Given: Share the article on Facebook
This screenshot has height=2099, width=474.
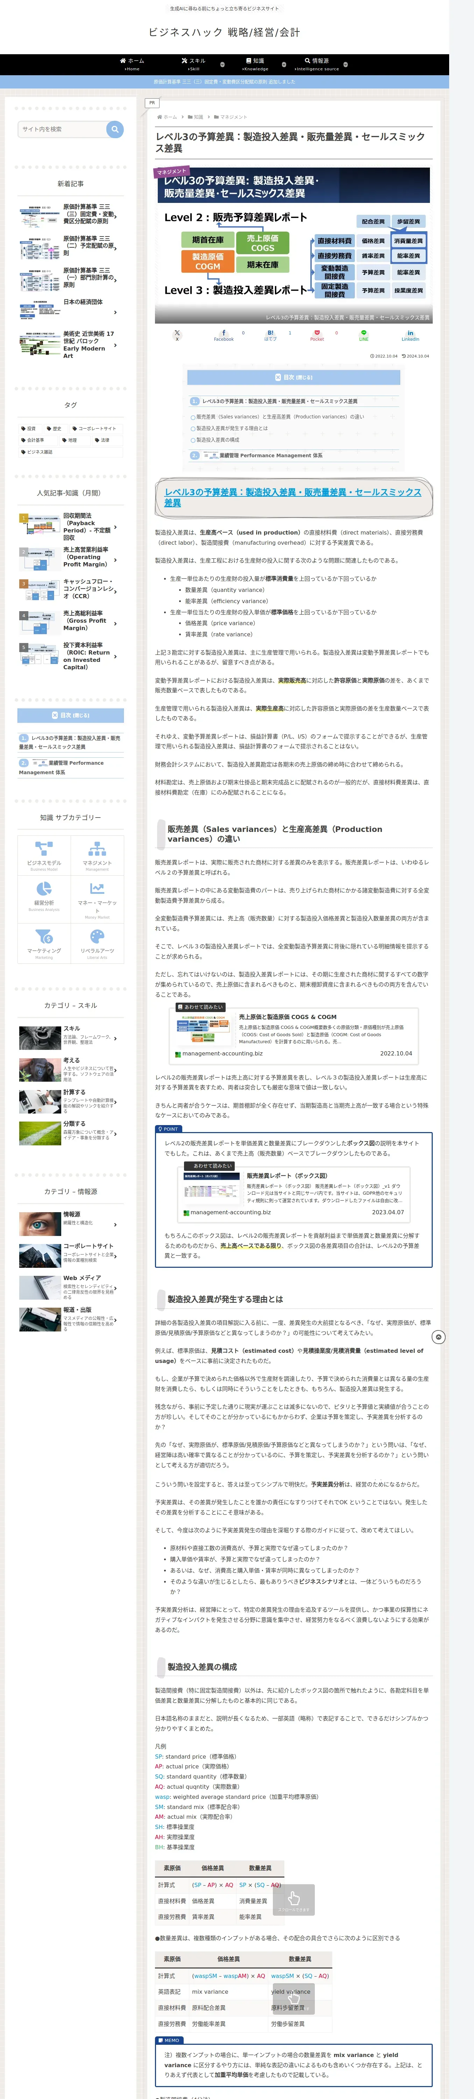Looking at the screenshot, I should 224,334.
